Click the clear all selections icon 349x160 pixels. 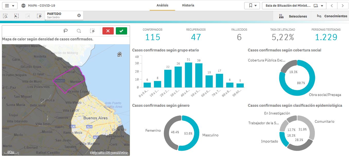39,16
